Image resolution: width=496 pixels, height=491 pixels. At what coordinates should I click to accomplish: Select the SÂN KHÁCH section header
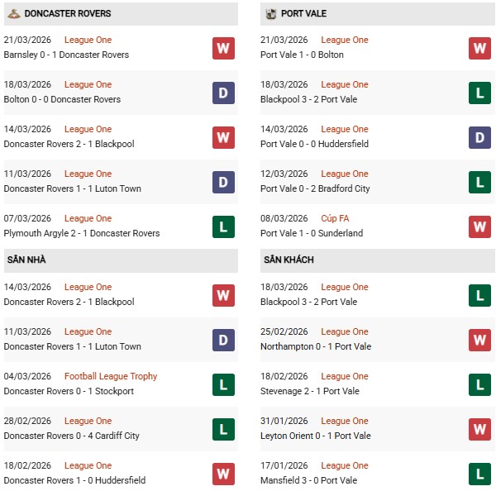click(x=289, y=260)
